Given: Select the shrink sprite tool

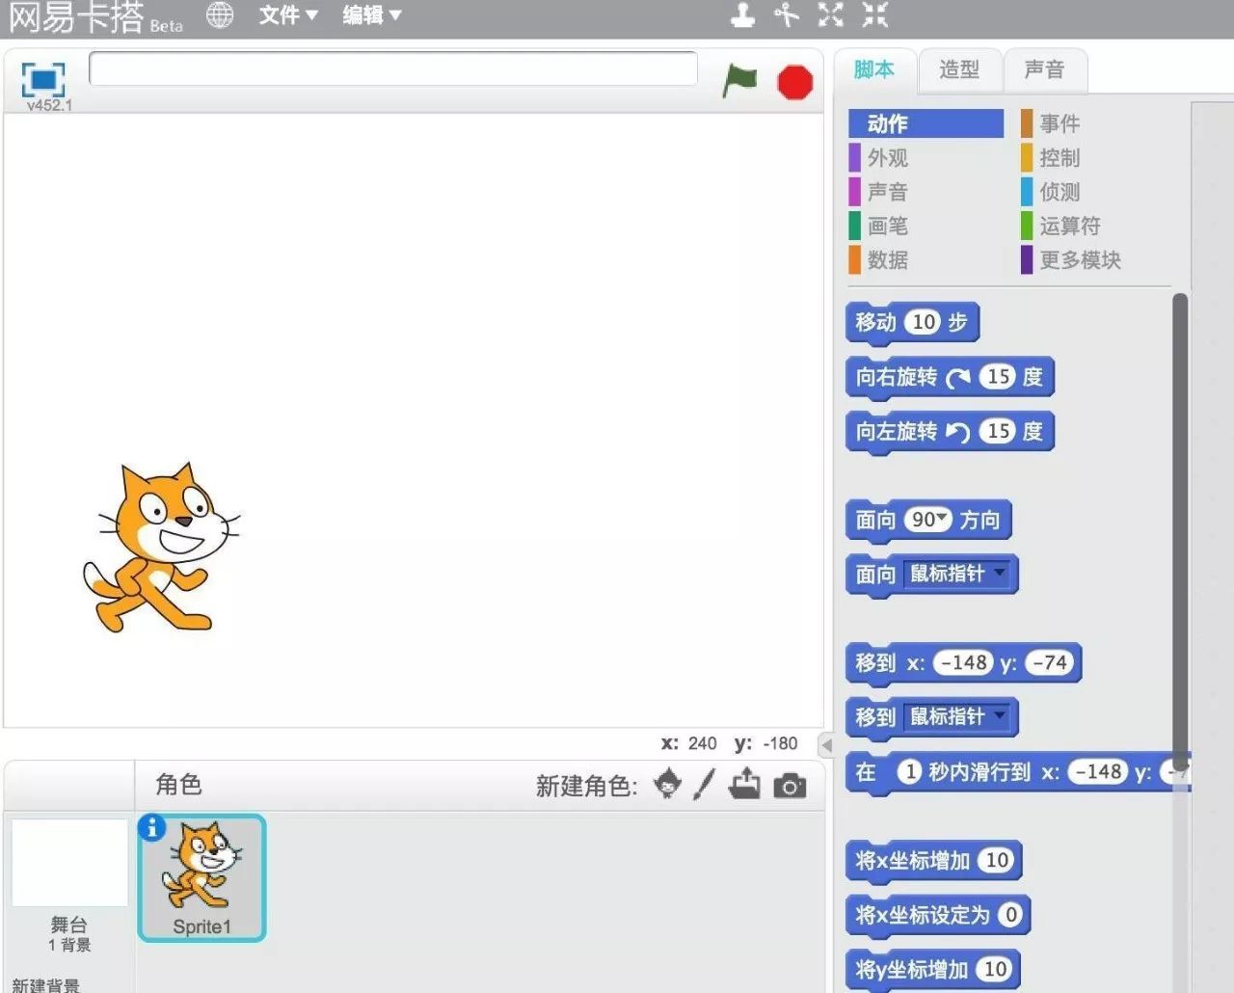Looking at the screenshot, I should coord(874,14).
